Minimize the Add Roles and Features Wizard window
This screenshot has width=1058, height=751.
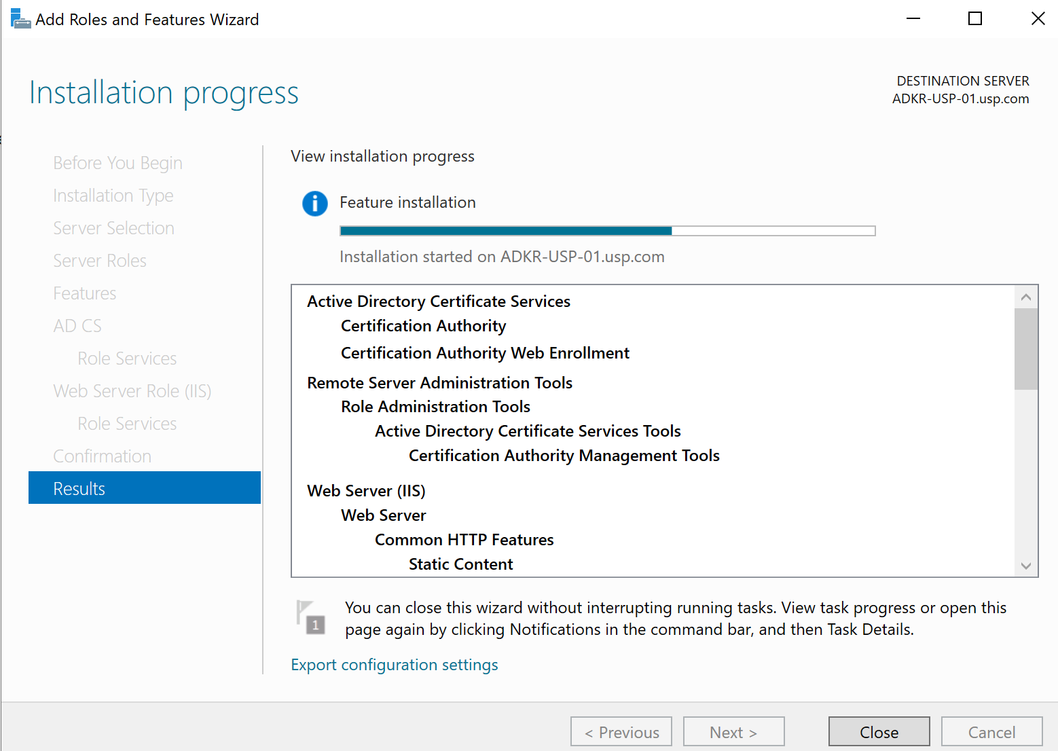point(913,19)
